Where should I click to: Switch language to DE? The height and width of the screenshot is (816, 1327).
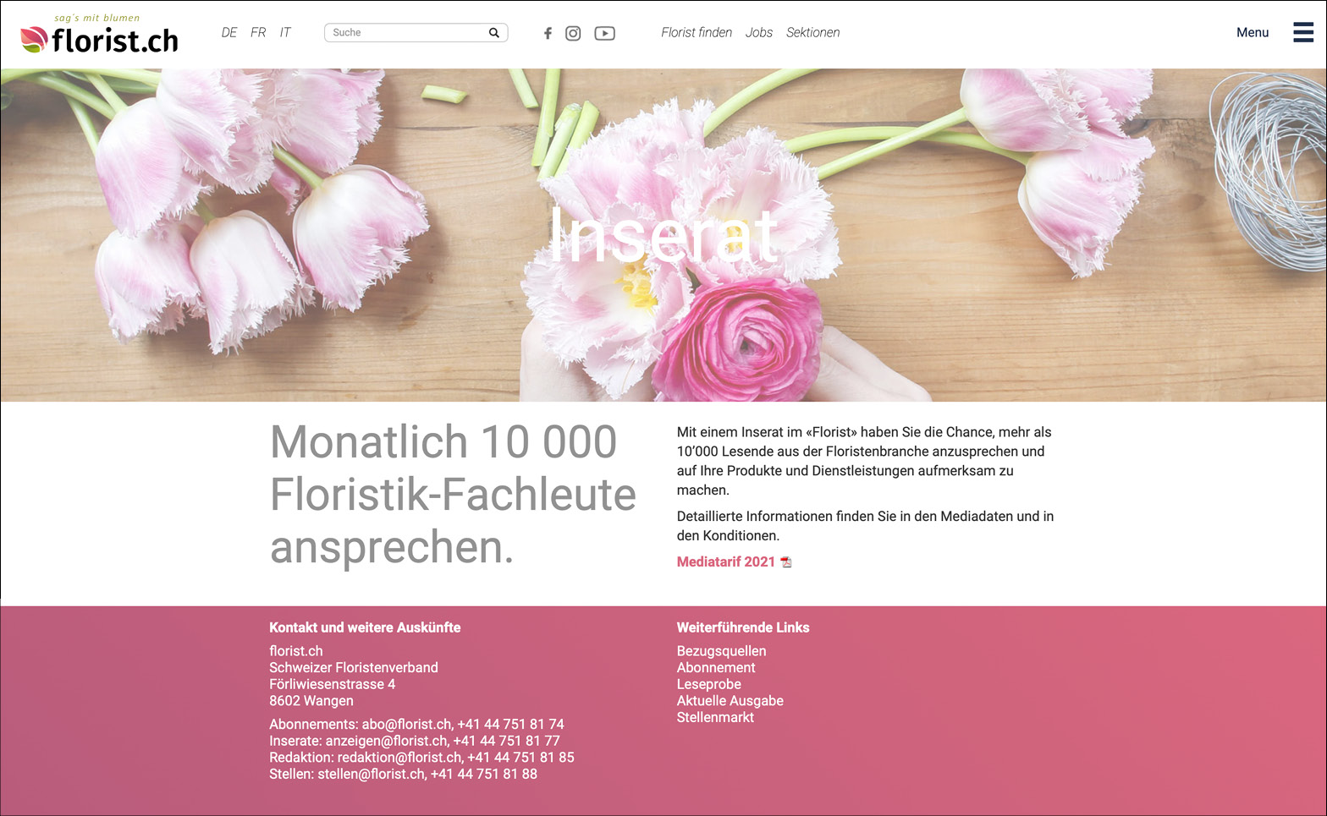click(x=229, y=32)
